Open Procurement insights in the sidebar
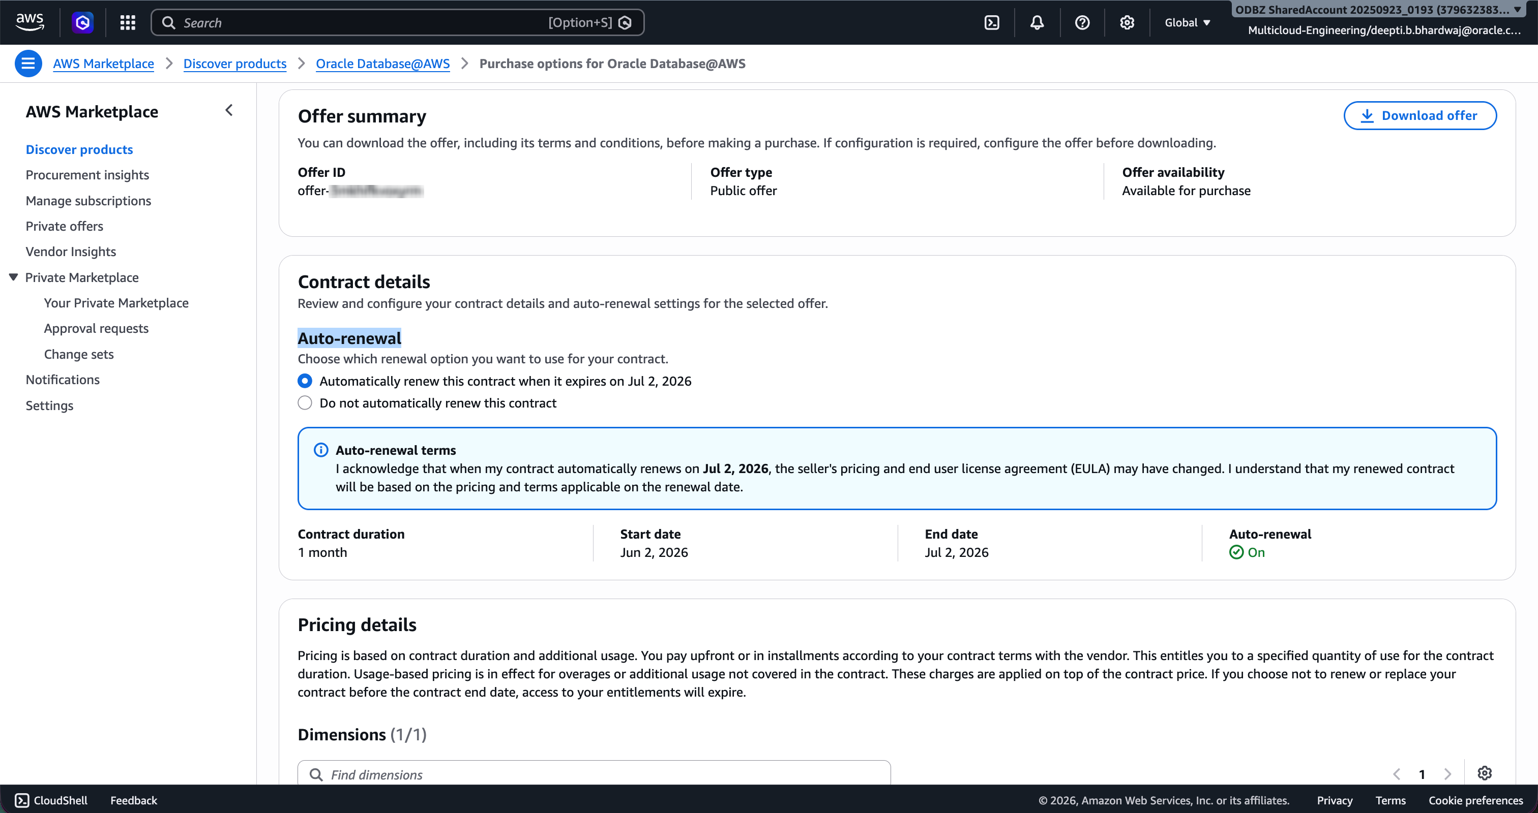This screenshot has width=1538, height=813. tap(87, 175)
